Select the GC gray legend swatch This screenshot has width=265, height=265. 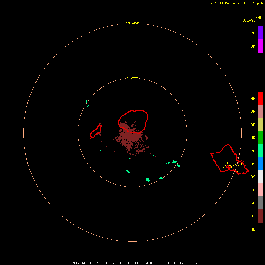click(x=260, y=203)
